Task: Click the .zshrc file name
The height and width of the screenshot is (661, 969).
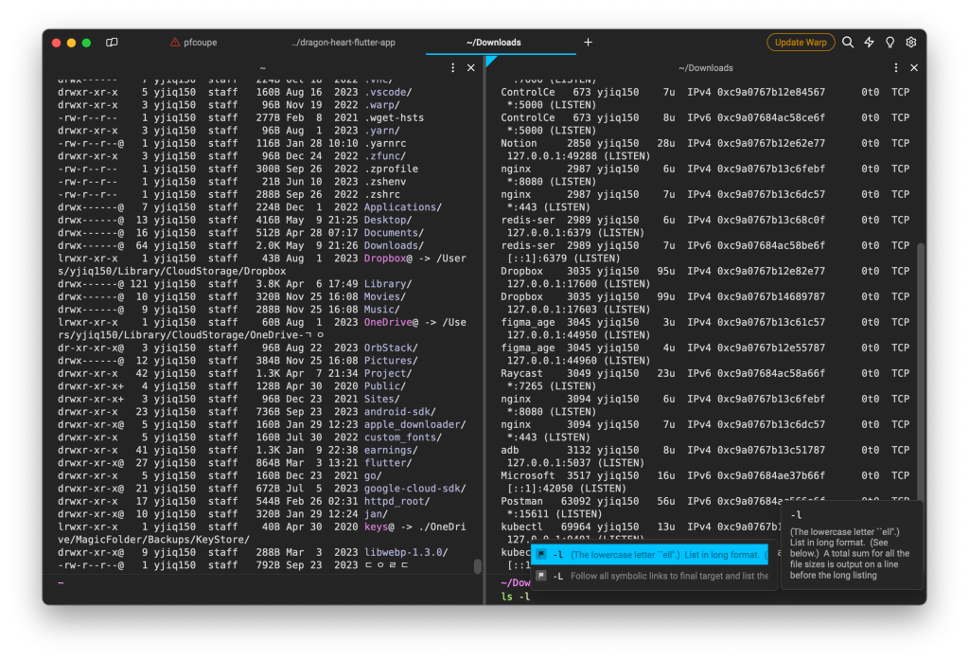Action: click(382, 194)
